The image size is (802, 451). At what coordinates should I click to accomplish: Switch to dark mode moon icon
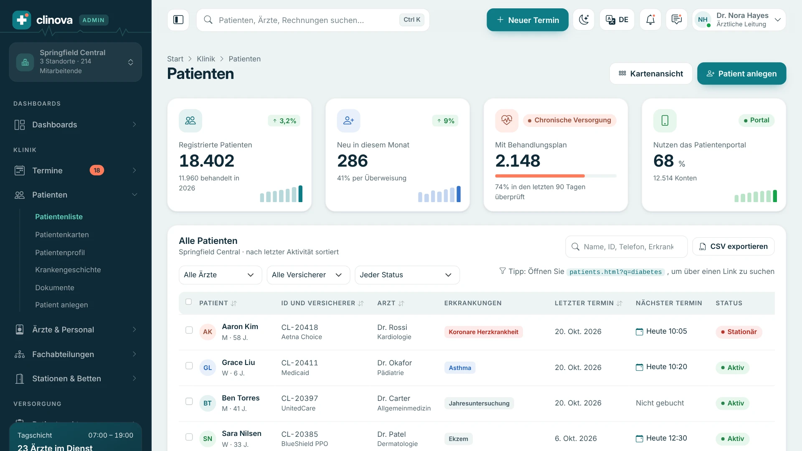tap(584, 20)
